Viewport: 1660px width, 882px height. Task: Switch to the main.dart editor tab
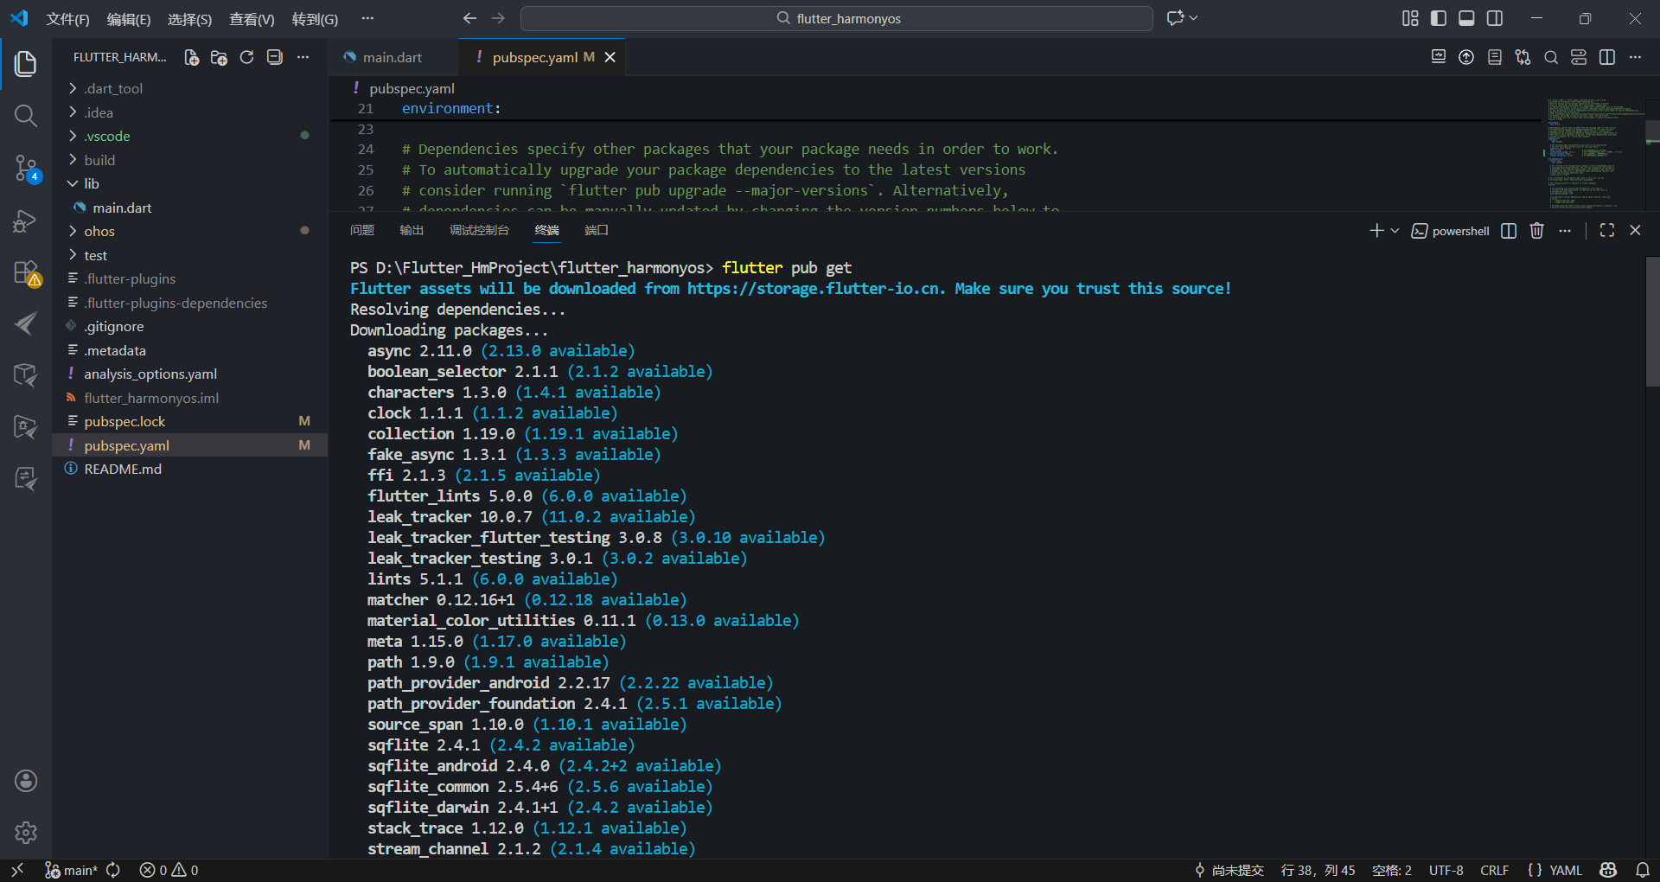393,57
